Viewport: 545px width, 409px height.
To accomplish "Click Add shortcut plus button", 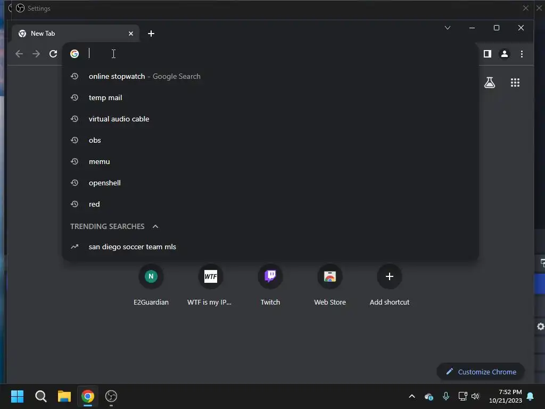I will 389,276.
